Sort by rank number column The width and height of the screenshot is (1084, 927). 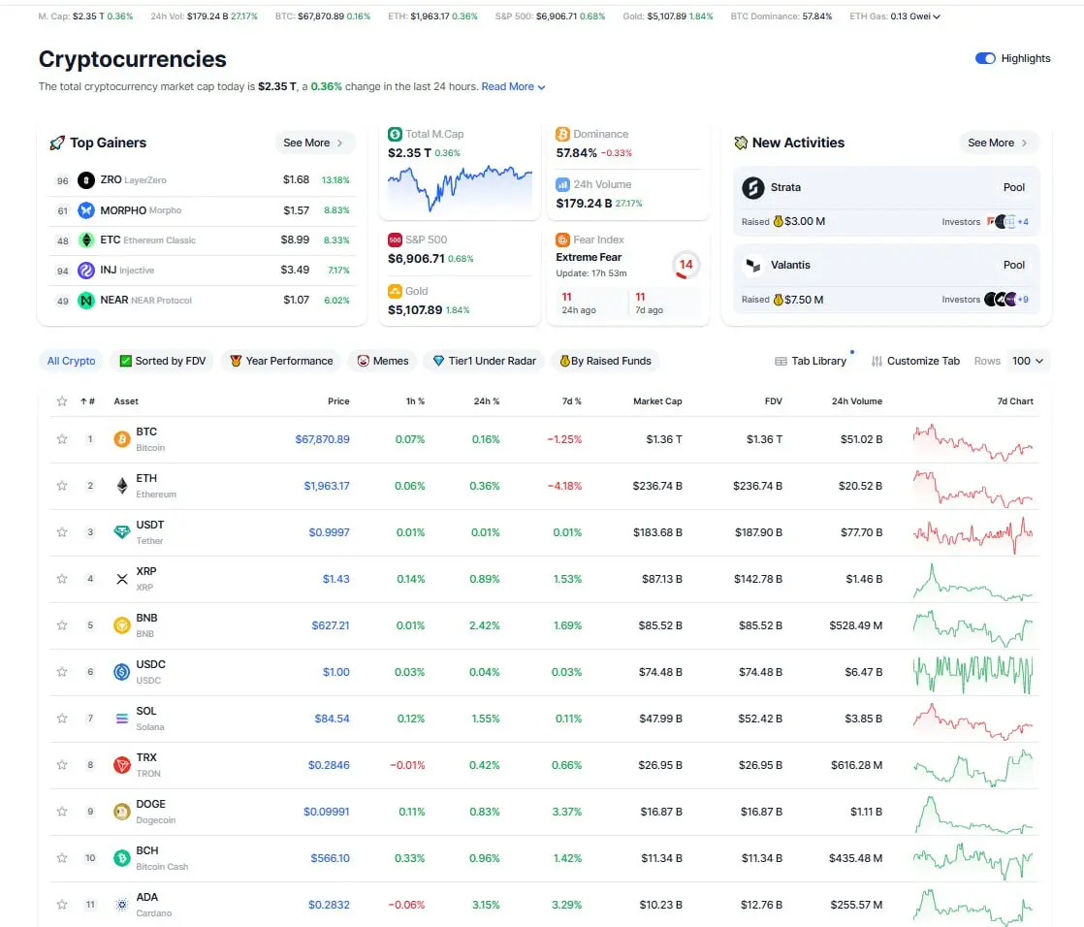87,400
